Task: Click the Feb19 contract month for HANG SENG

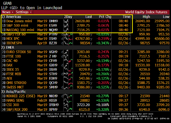Action: coord(42,100)
